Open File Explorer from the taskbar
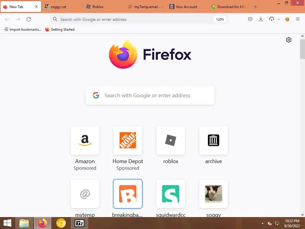 pos(24,223)
